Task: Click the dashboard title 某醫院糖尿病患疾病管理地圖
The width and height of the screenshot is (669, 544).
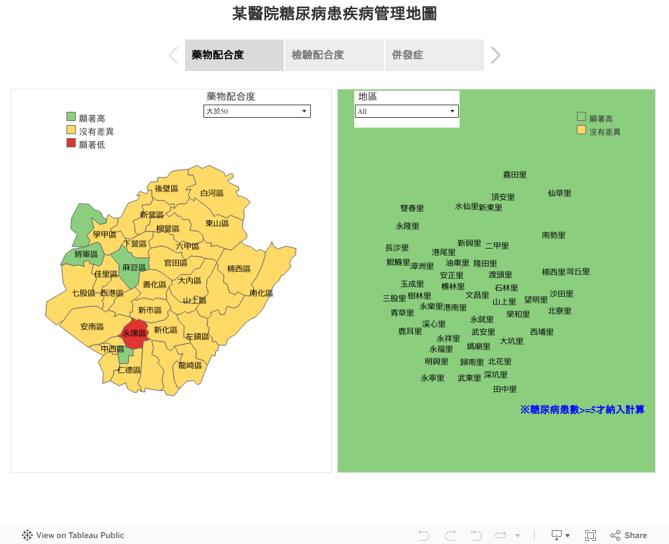Action: point(334,13)
